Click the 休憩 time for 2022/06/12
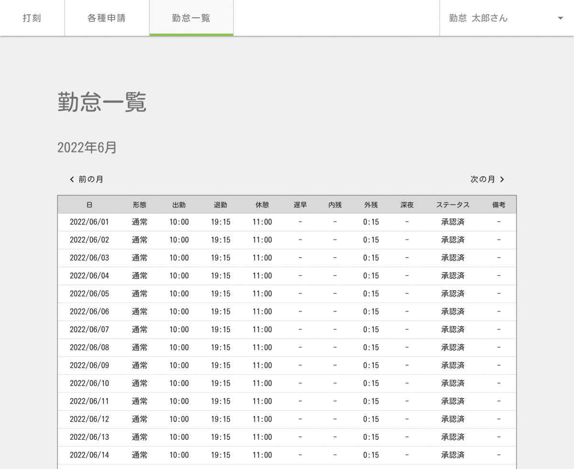This screenshot has width=574, height=469. pos(262,419)
